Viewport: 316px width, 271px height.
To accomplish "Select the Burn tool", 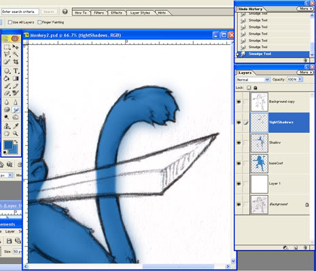I will pos(16,117).
